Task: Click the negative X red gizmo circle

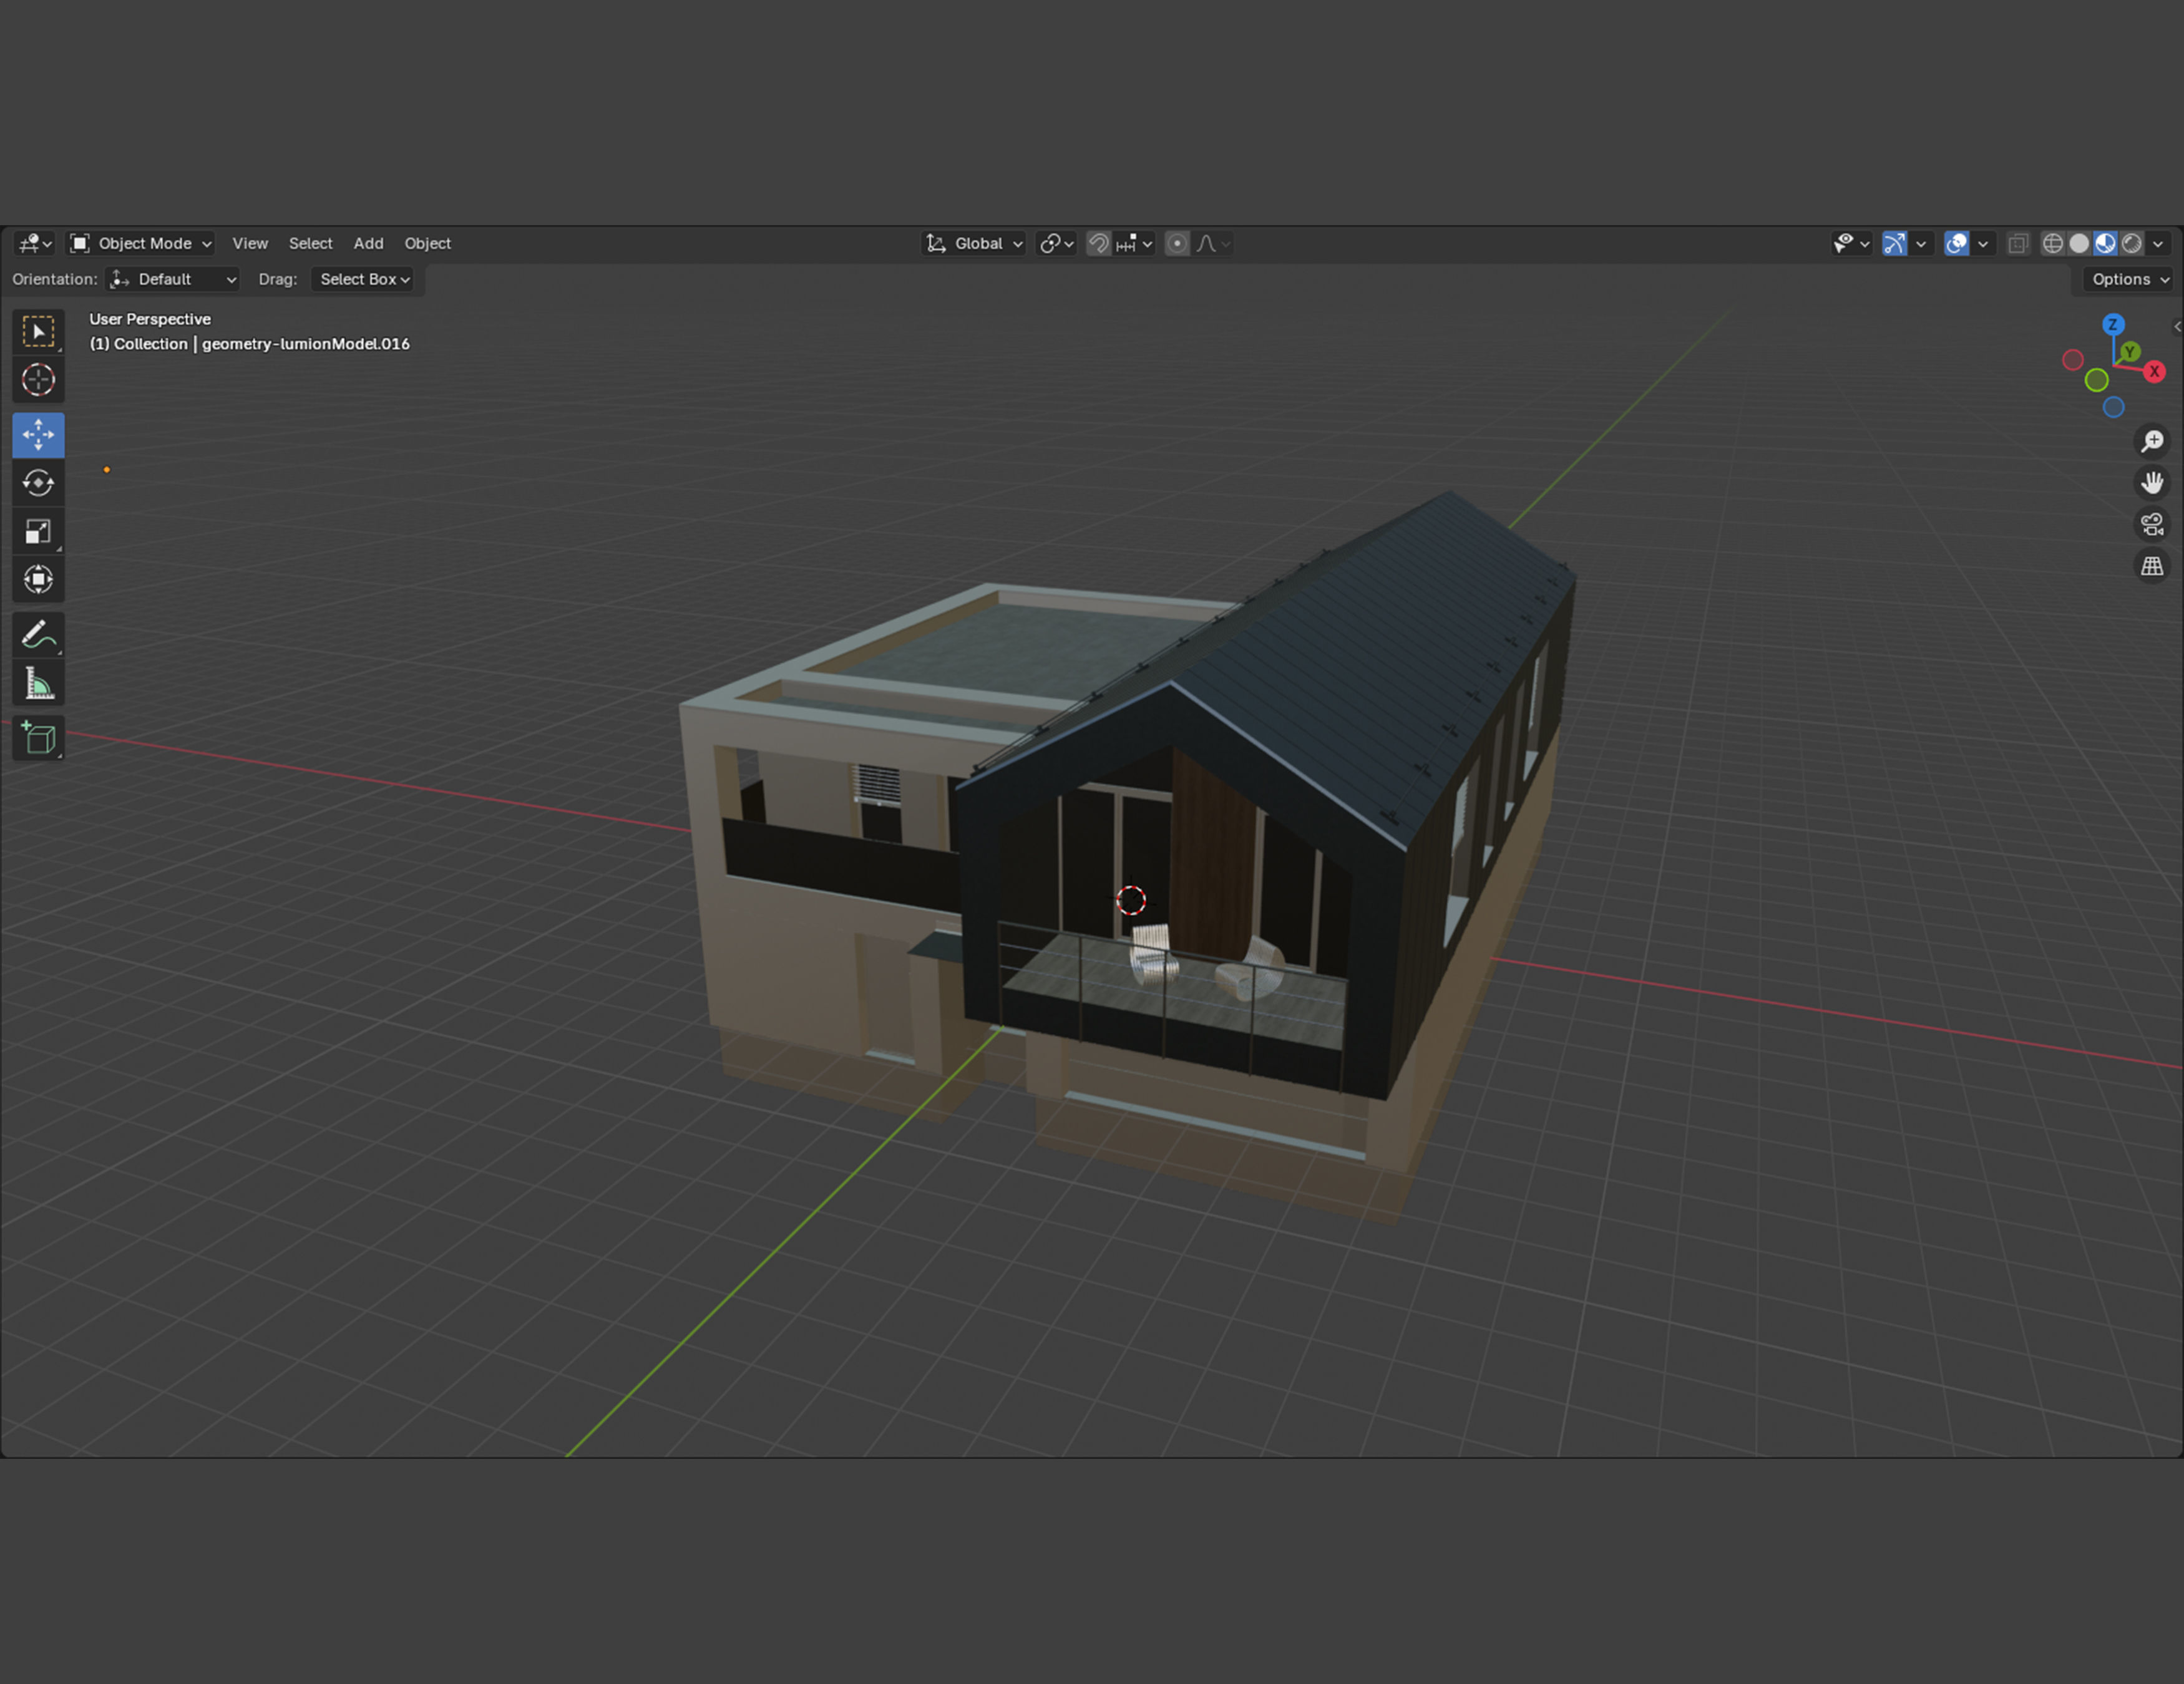Action: 2073,360
